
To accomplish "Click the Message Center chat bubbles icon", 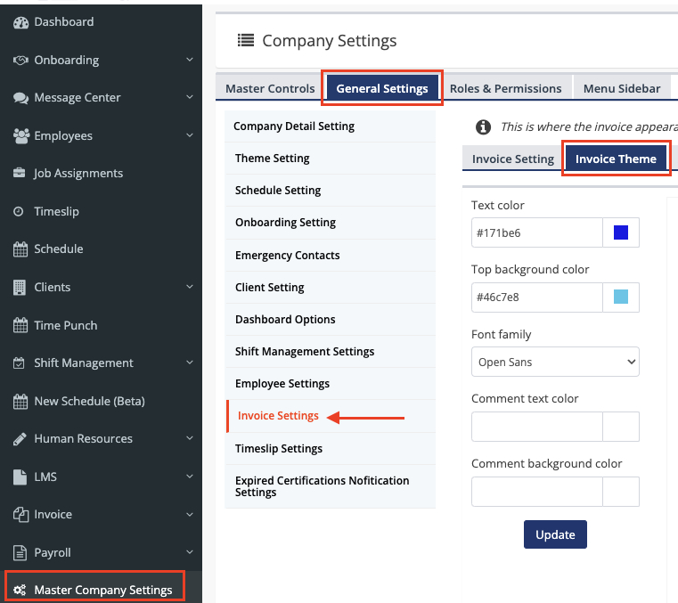I will (x=20, y=98).
